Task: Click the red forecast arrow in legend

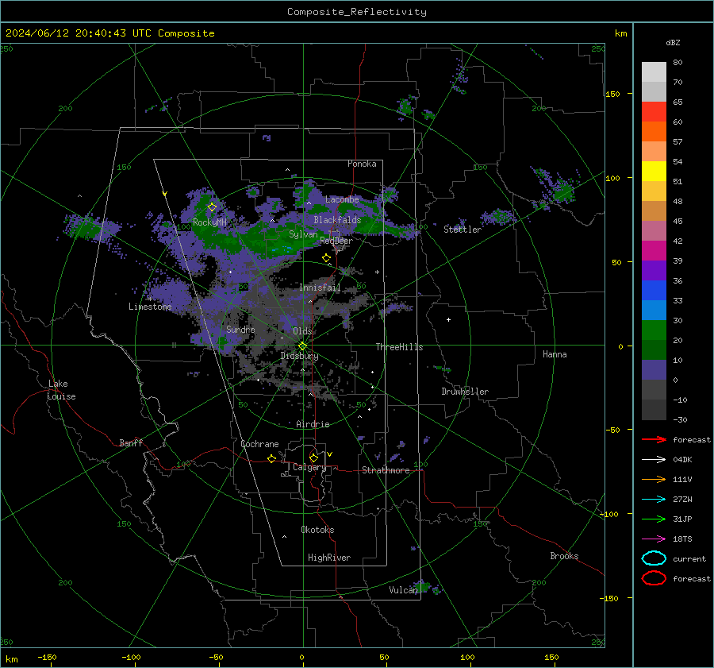Action: pos(654,439)
